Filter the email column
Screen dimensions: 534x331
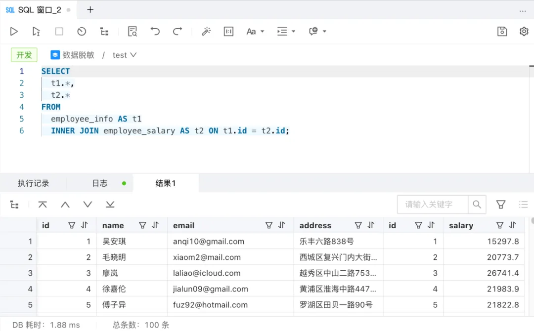click(268, 225)
